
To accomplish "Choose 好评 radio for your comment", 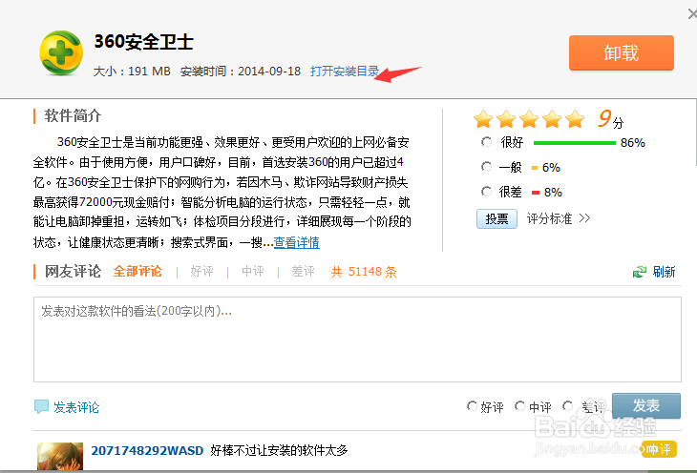I will click(x=472, y=406).
